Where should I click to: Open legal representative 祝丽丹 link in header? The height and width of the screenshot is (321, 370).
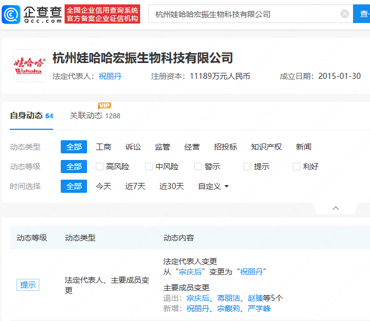click(109, 76)
